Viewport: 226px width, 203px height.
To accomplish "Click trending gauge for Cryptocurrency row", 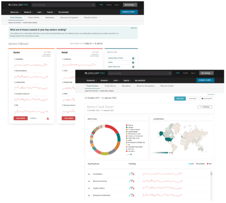I will pos(132,188).
